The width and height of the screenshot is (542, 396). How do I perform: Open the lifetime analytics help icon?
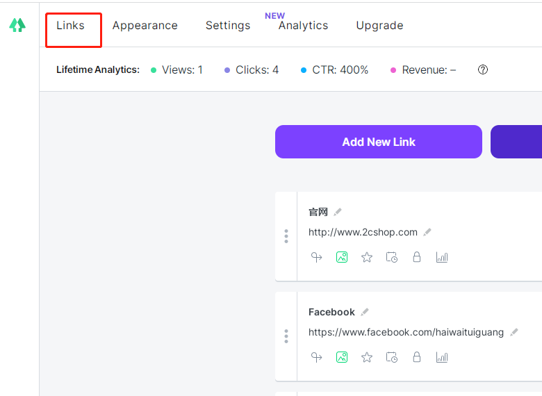click(483, 69)
